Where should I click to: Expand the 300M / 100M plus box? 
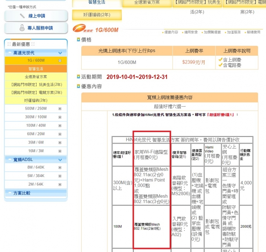(60, 117)
